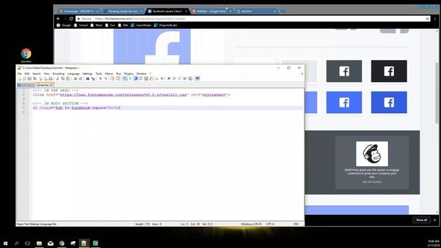The height and width of the screenshot is (248, 441).
Task: Undo the last edit with toolbar arrow
Action: pyautogui.click(x=75, y=79)
